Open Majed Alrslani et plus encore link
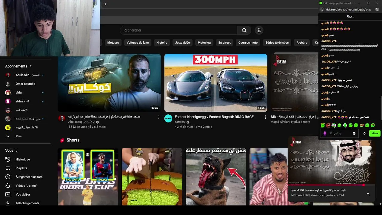The height and width of the screenshot is (215, 382). tap(290, 122)
